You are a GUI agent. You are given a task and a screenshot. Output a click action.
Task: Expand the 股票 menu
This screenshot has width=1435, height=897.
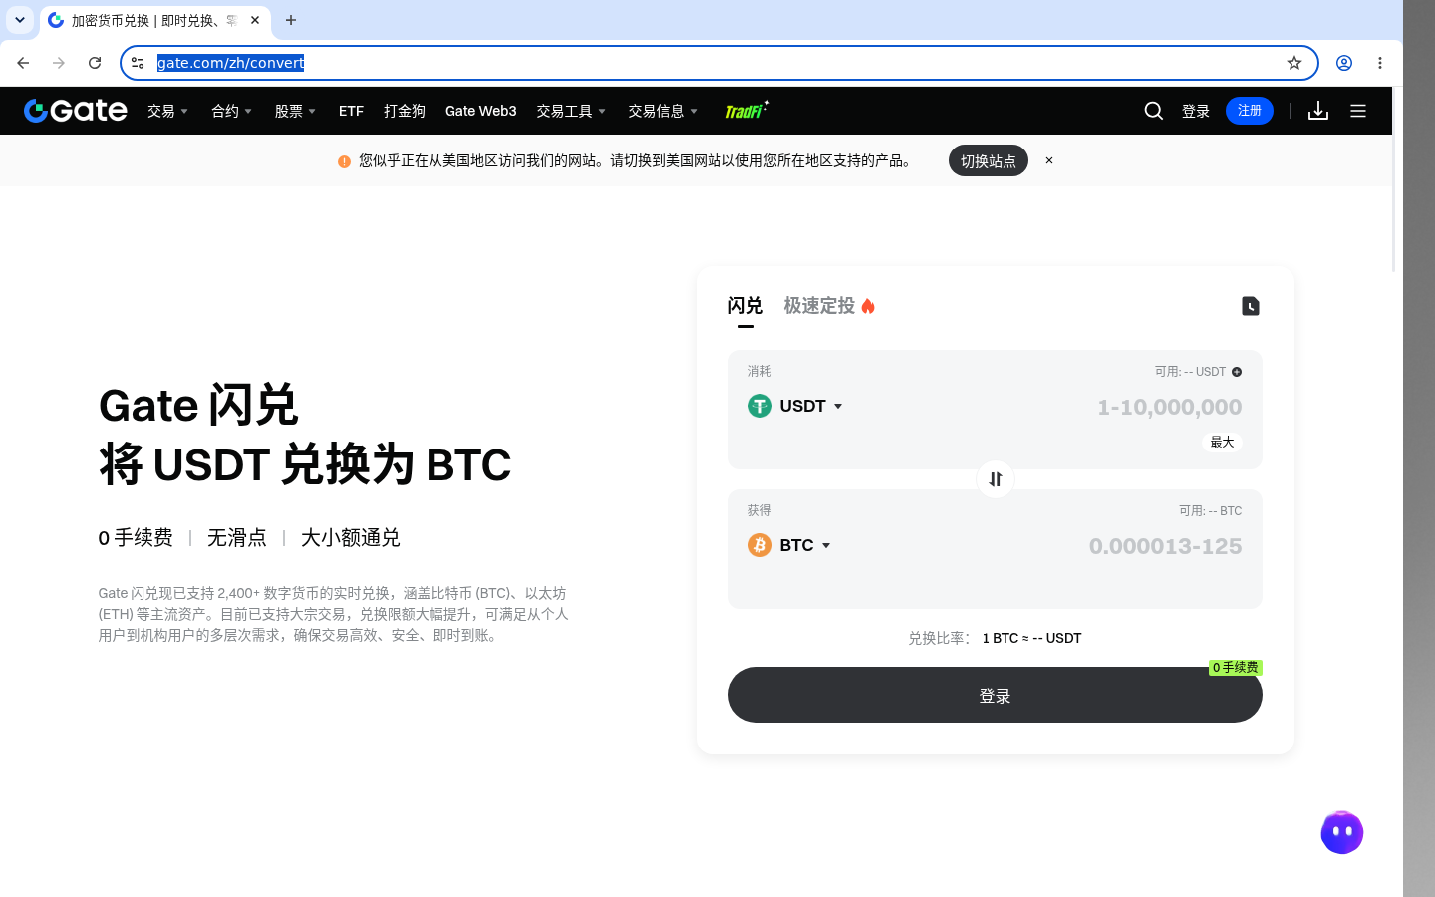pyautogui.click(x=295, y=111)
